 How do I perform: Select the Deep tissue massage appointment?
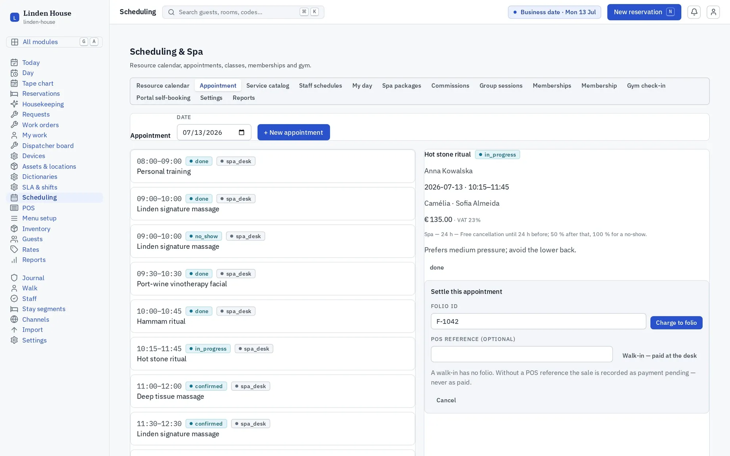click(273, 391)
